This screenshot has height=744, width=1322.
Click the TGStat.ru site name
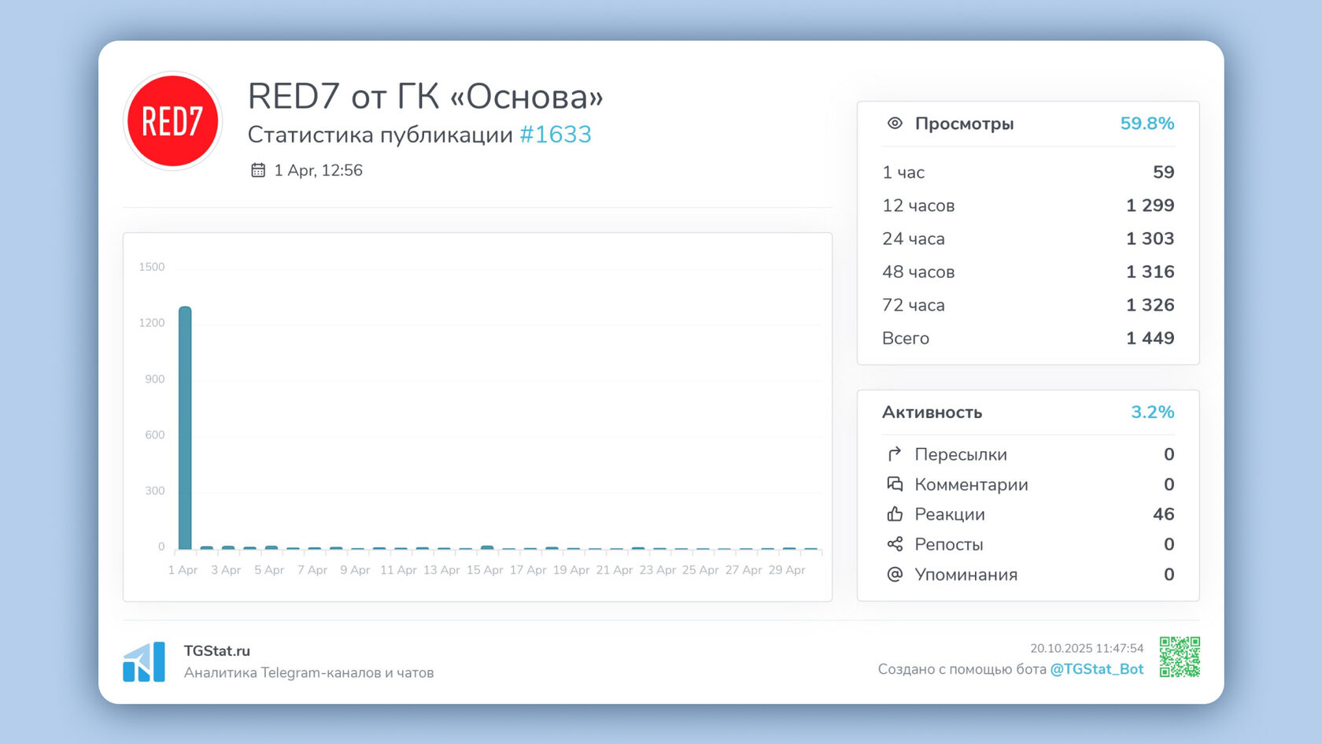pyautogui.click(x=217, y=650)
